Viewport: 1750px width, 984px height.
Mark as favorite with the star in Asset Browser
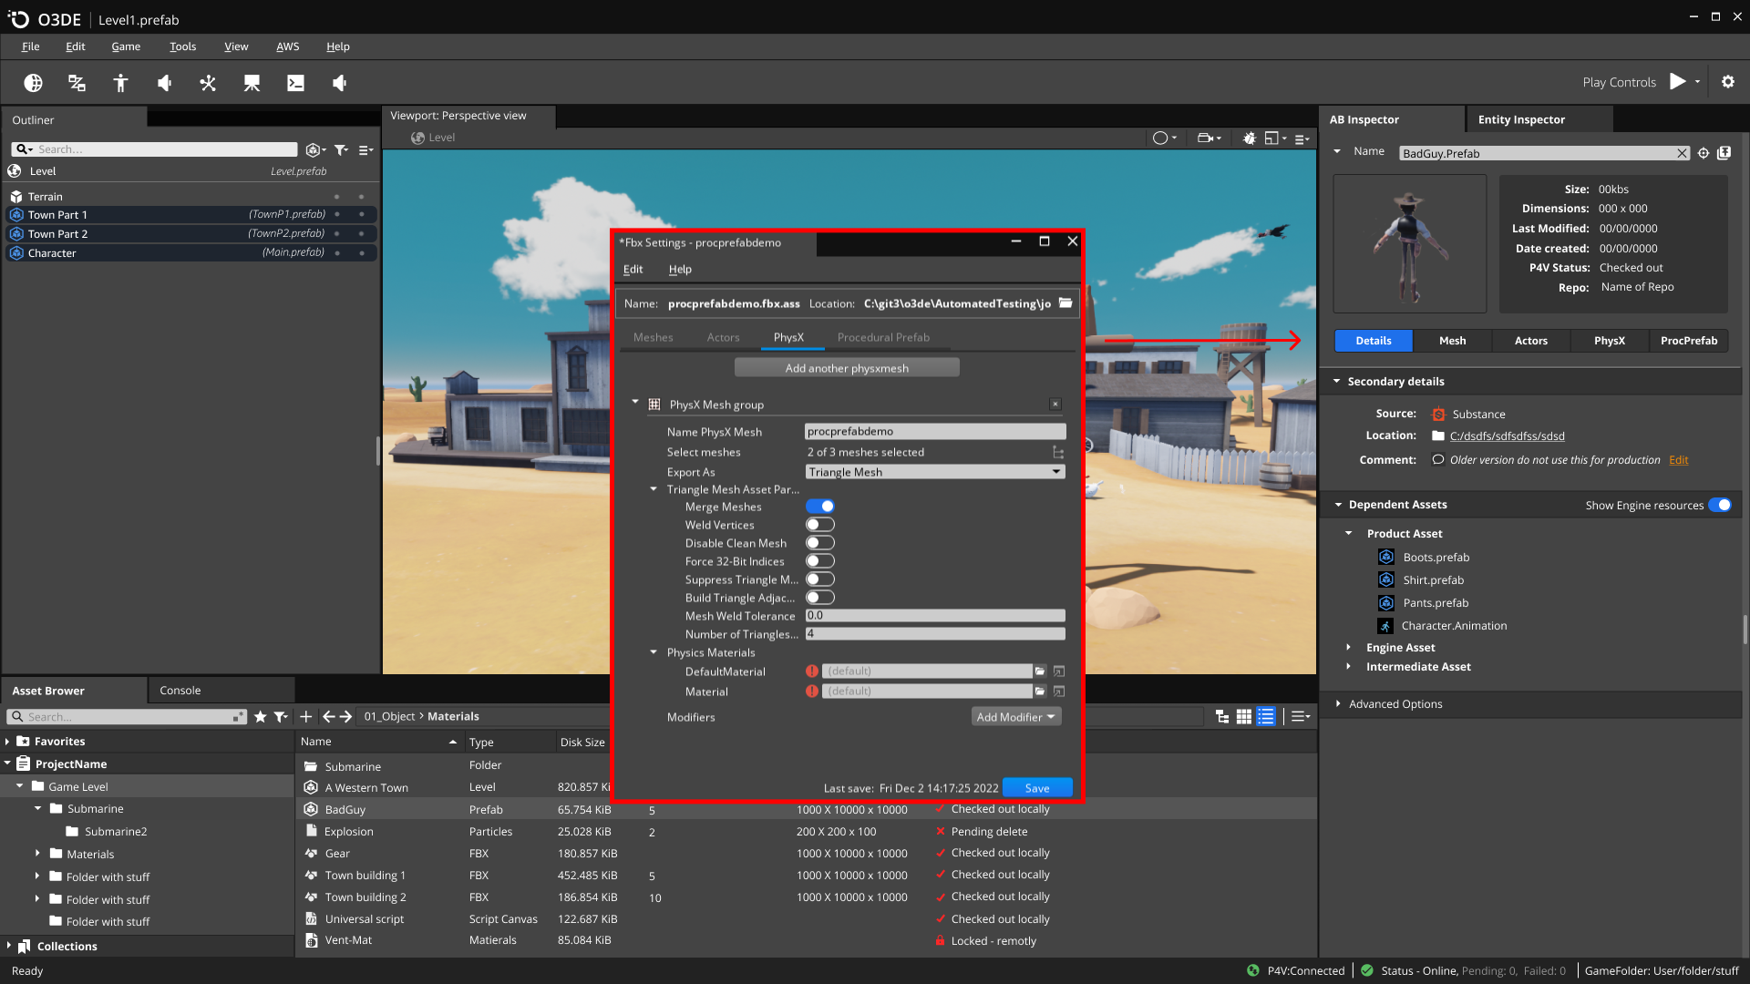(261, 716)
